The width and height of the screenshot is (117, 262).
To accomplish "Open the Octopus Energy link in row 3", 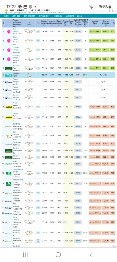I will click(x=16, y=49).
